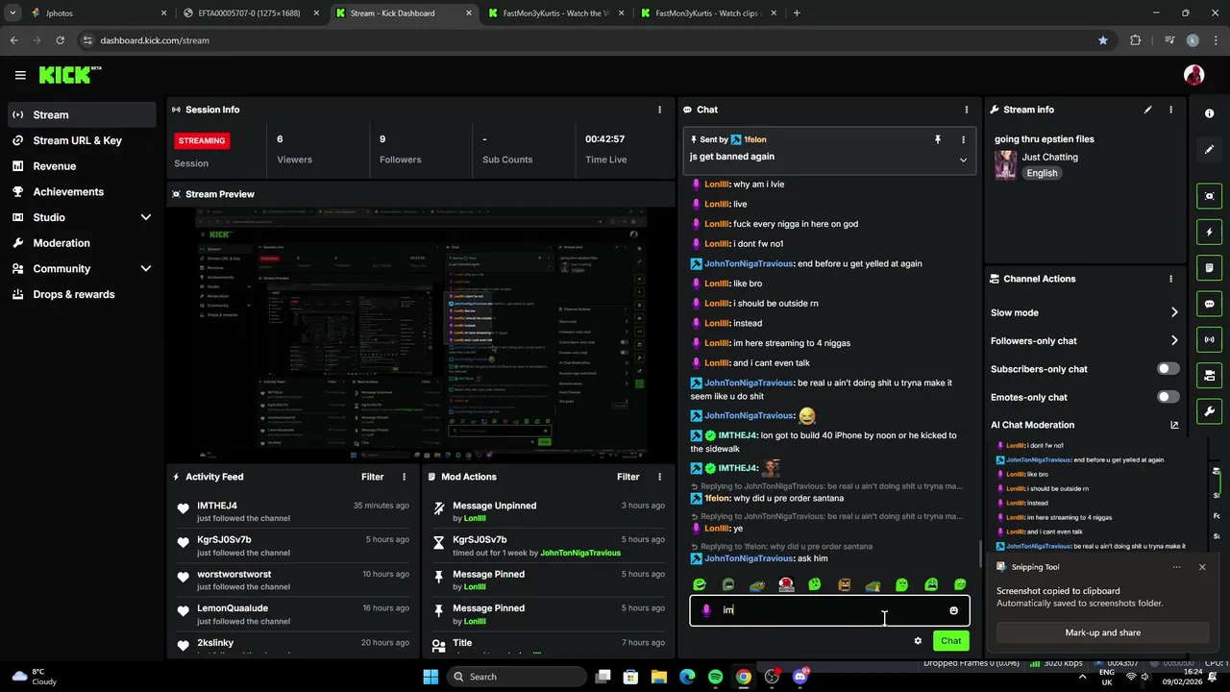Screen dimensions: 1230x692
Task: Unpin the pinned chat message
Action: (x=938, y=139)
